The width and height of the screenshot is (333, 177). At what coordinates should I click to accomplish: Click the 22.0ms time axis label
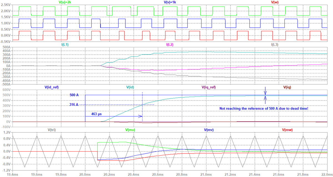[327, 174]
